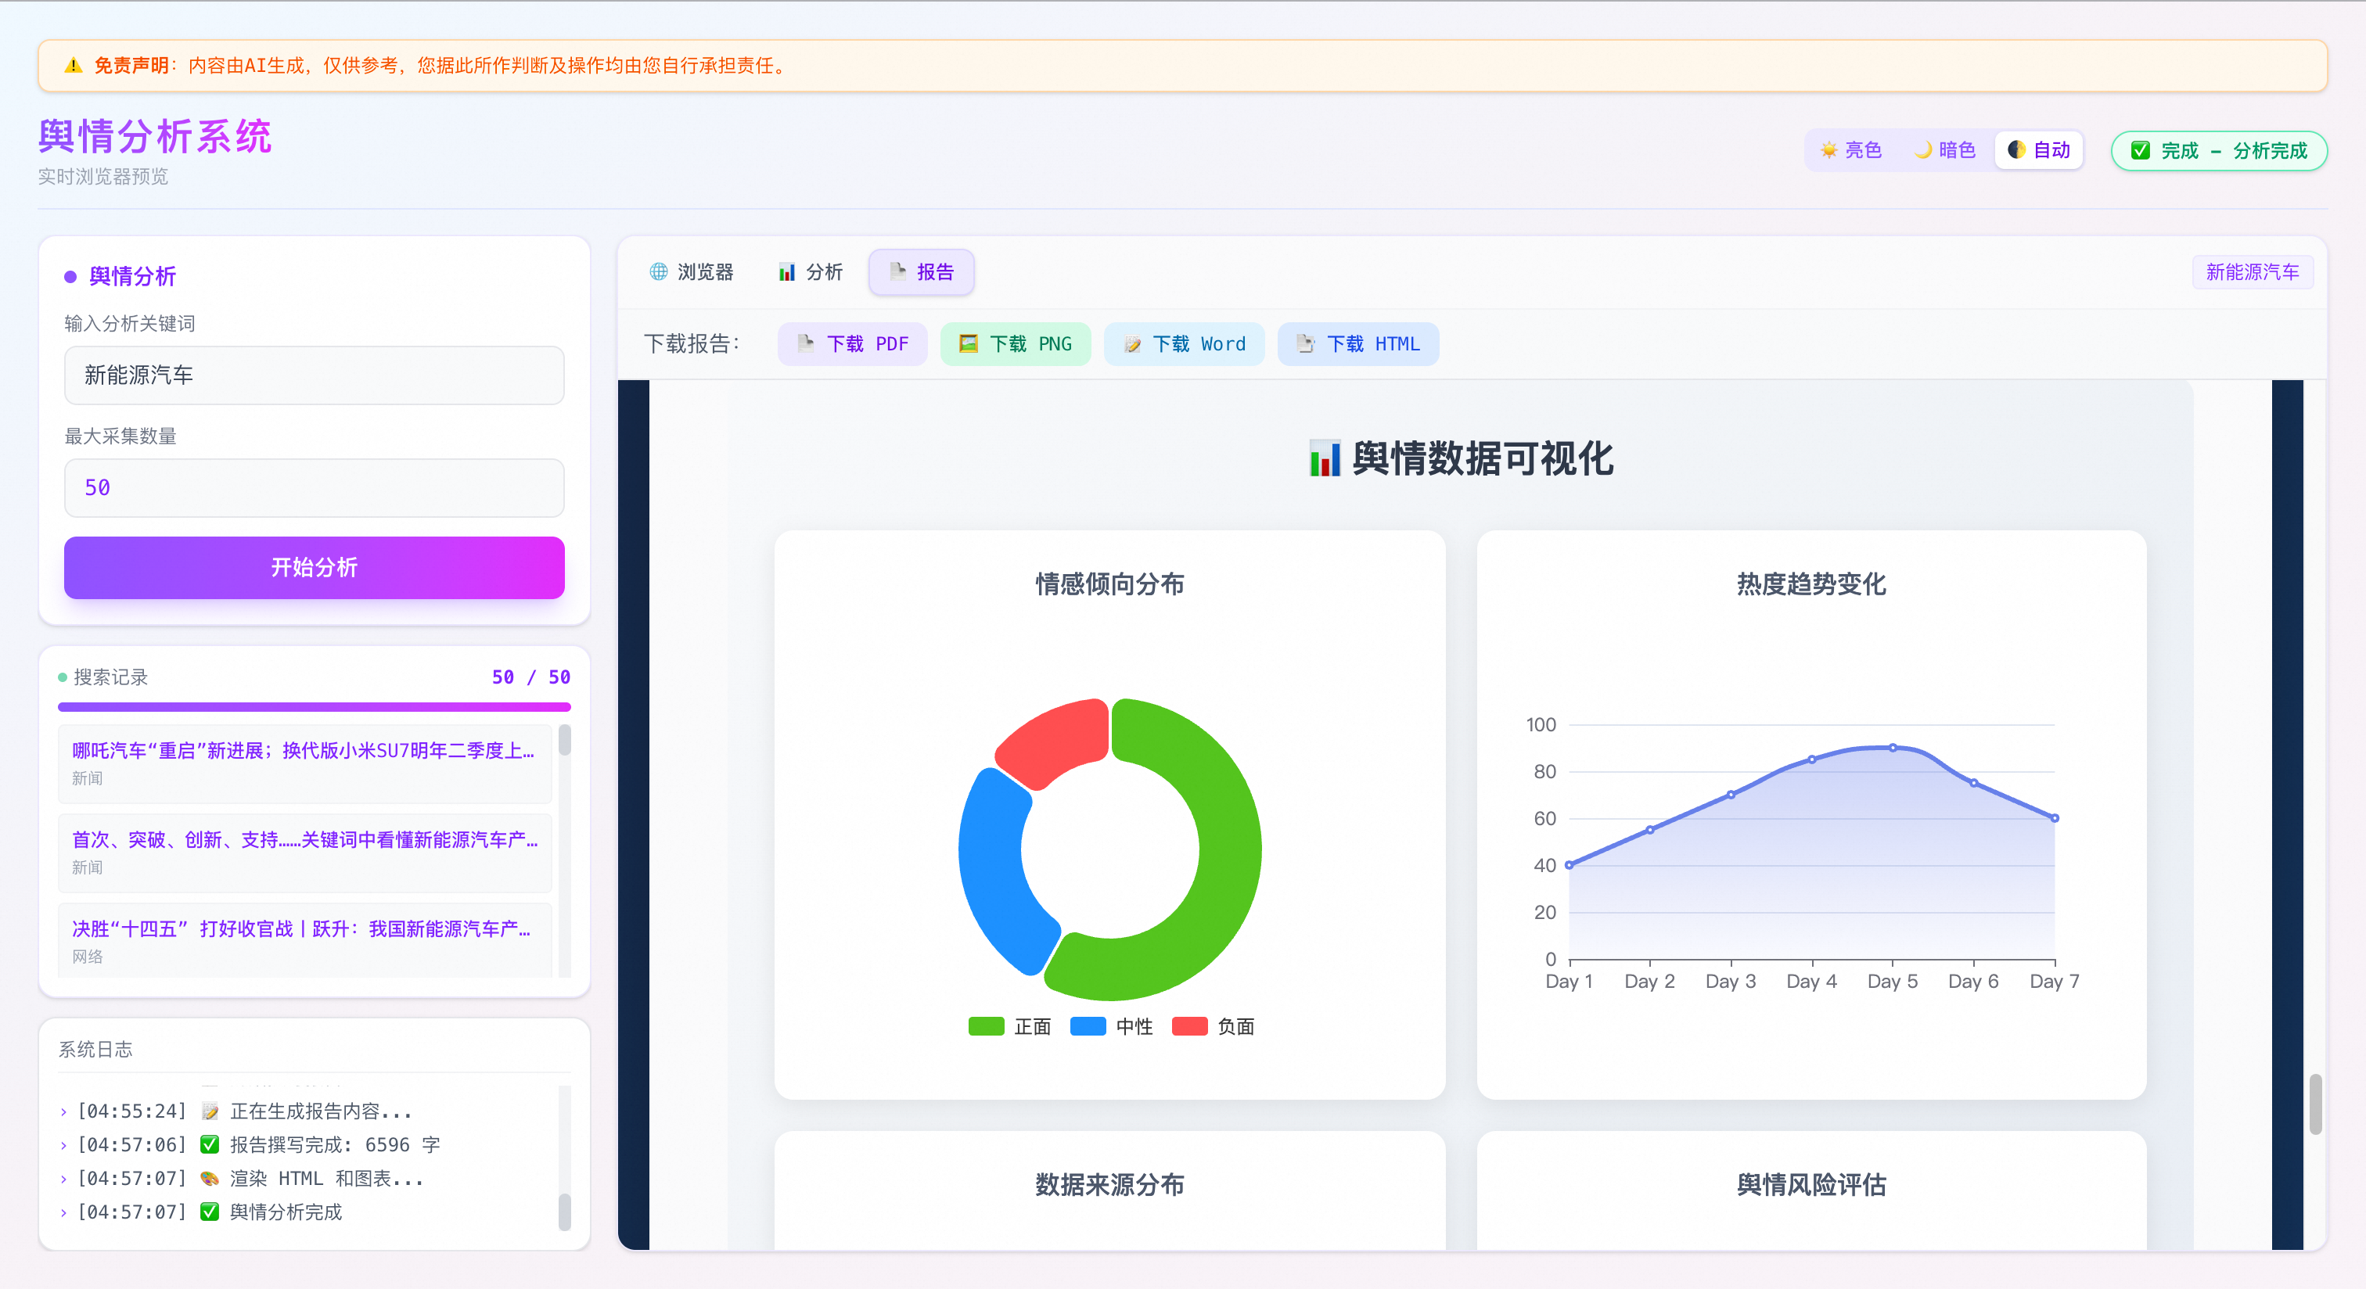The height and width of the screenshot is (1289, 2366).
Task: Click the 数据来源分布 card title
Action: click(x=1109, y=1185)
